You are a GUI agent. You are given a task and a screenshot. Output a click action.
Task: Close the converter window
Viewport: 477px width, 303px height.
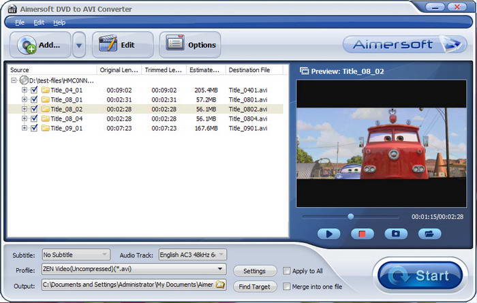pyautogui.click(x=457, y=7)
